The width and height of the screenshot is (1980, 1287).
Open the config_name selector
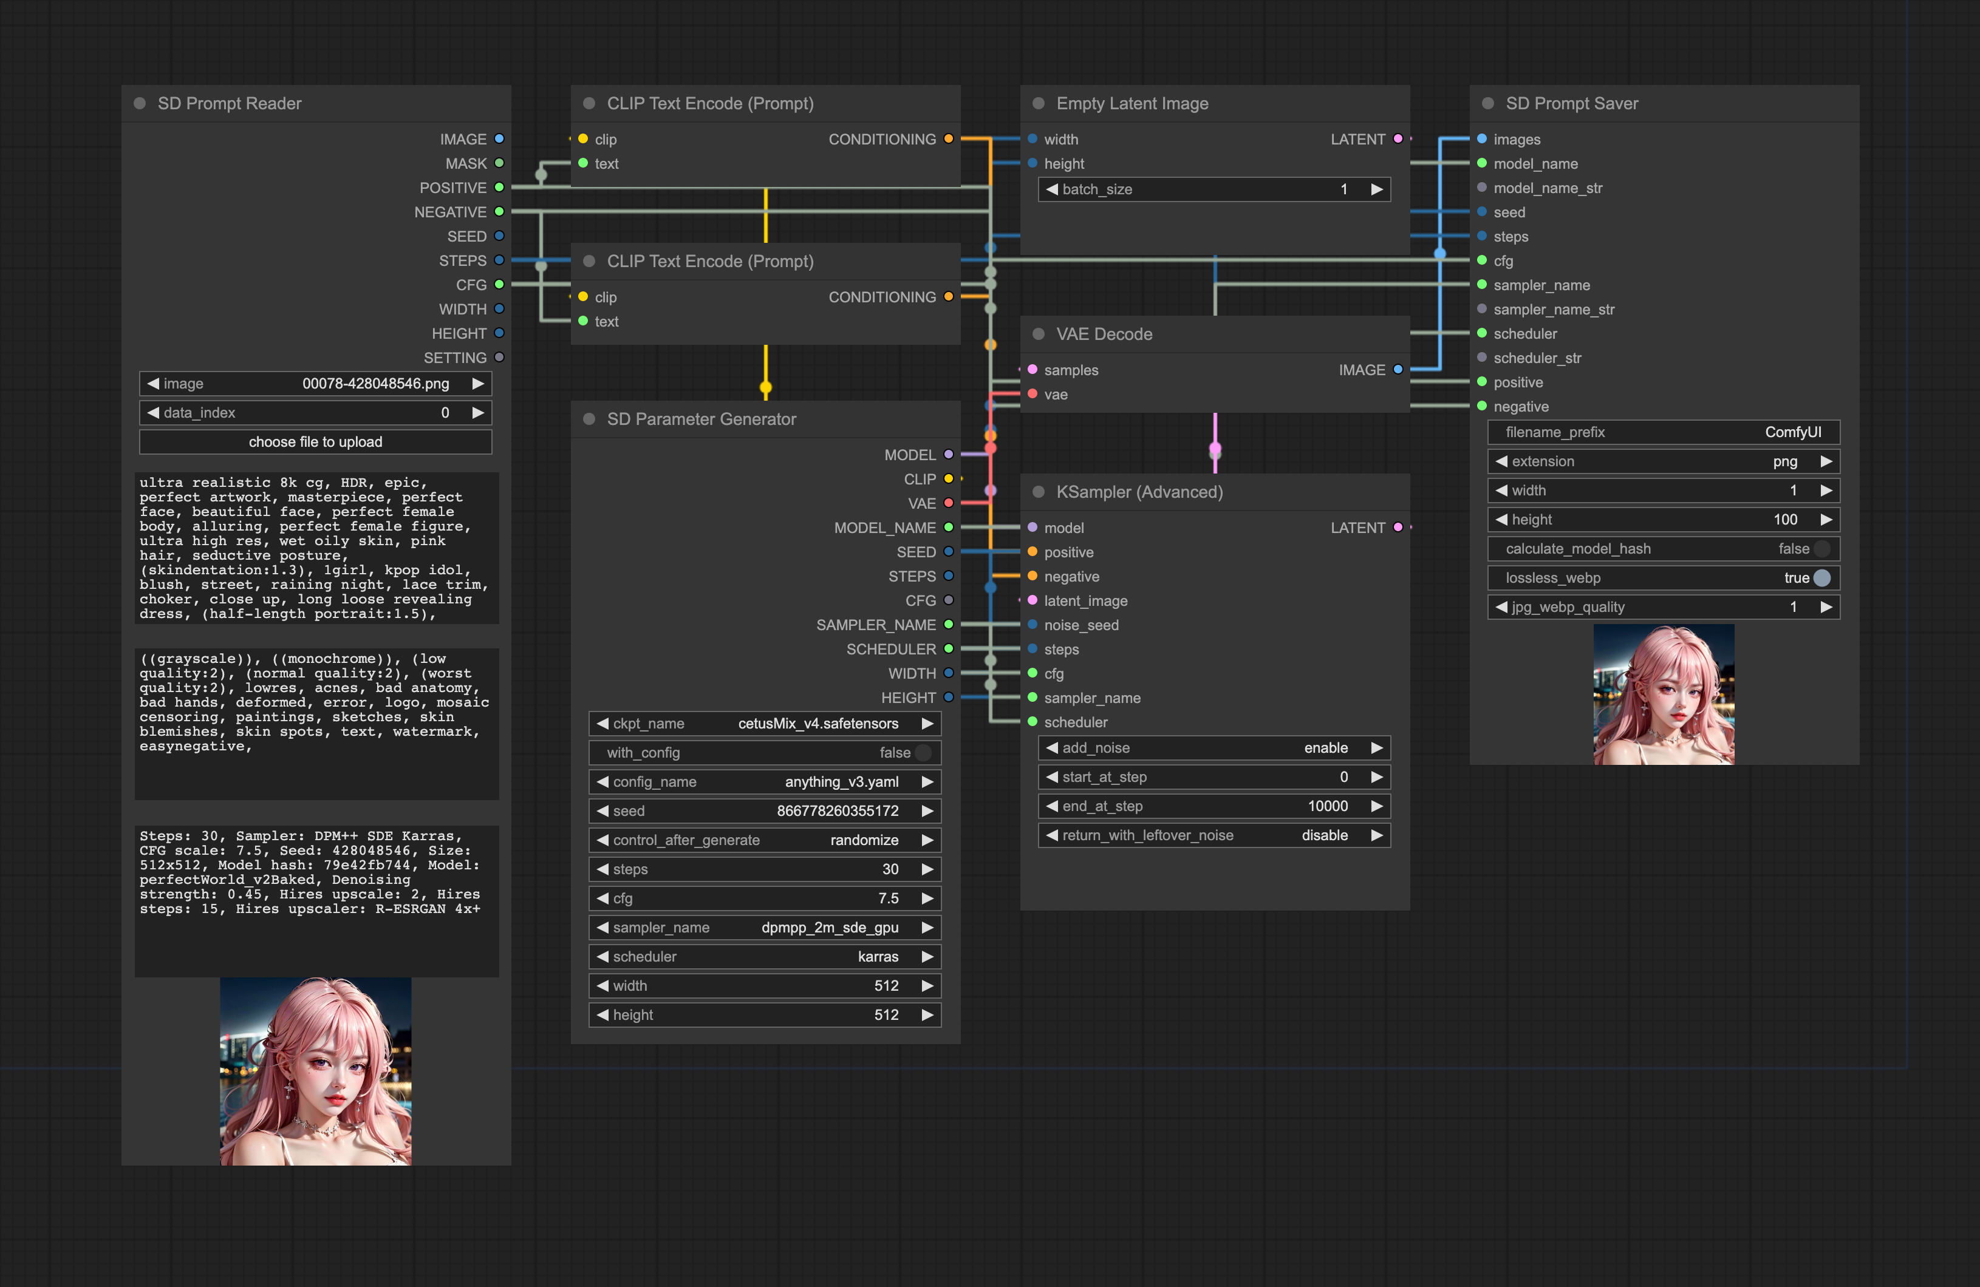click(x=765, y=781)
